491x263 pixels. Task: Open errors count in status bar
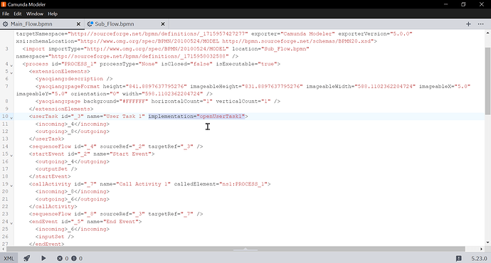[x=63, y=258]
